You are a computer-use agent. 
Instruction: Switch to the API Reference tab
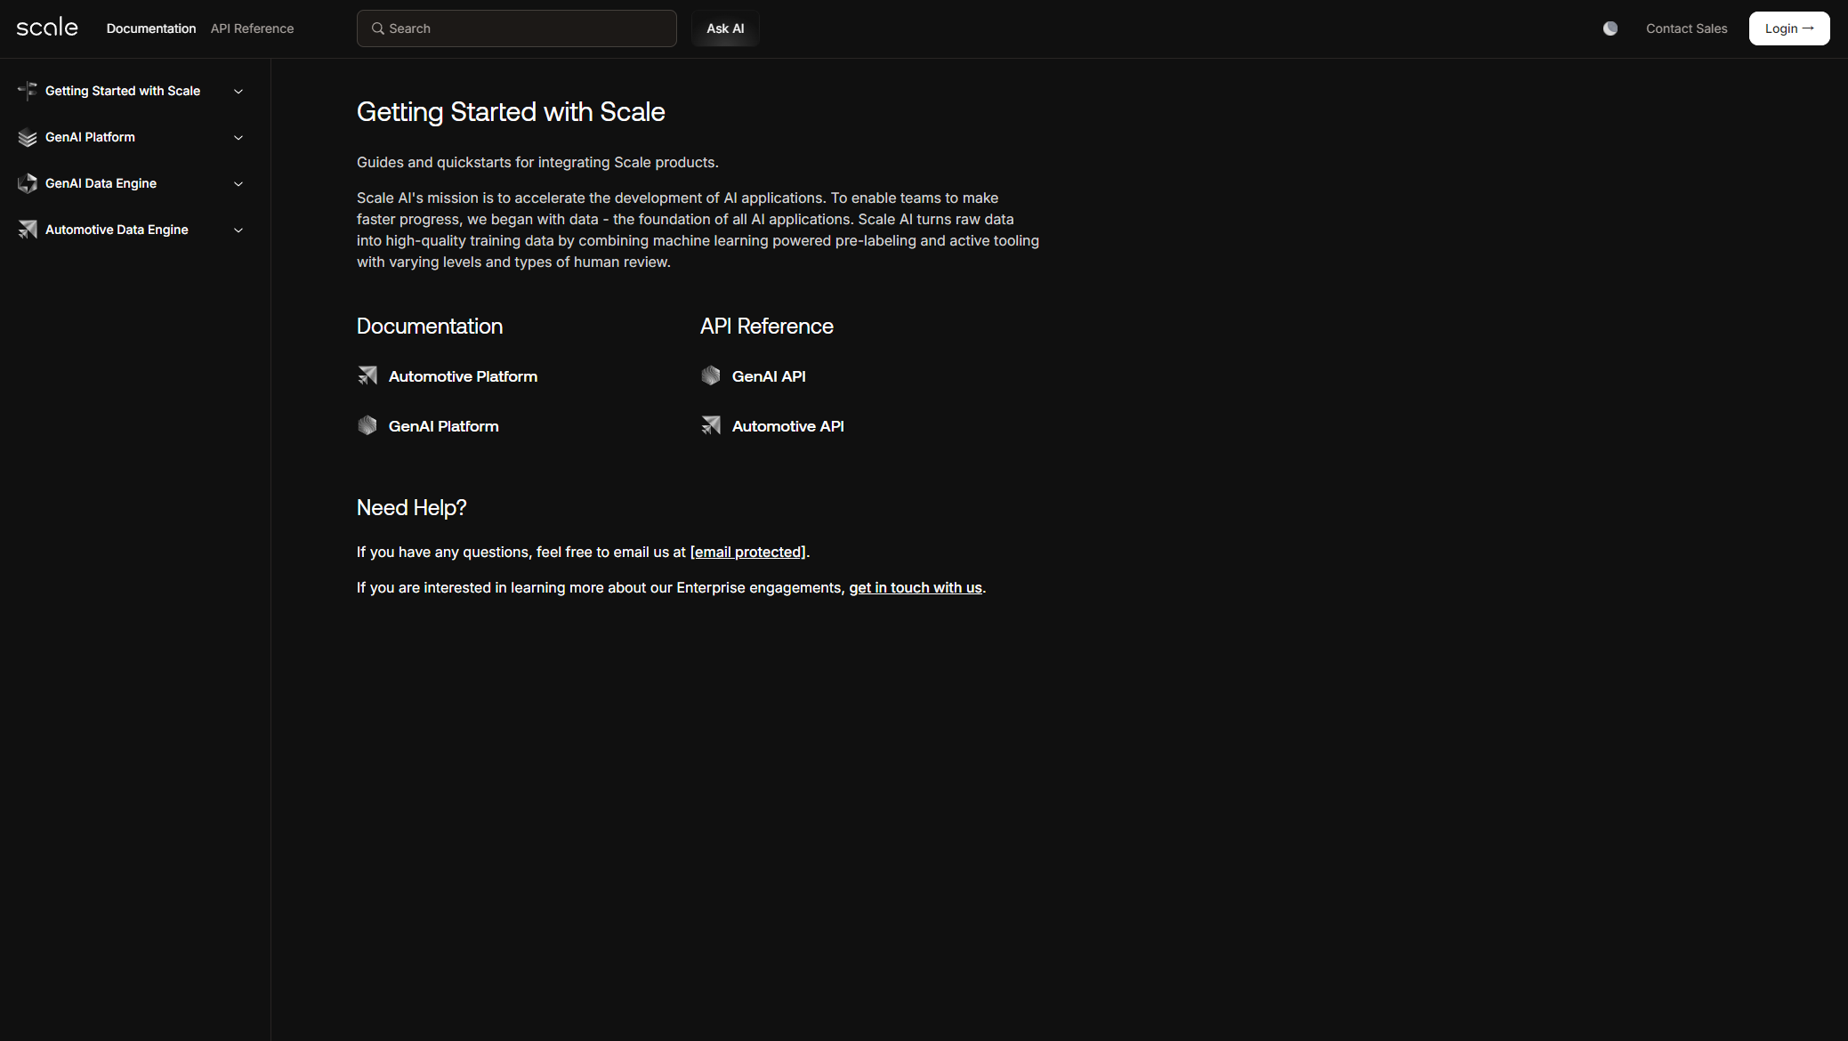pyautogui.click(x=252, y=28)
